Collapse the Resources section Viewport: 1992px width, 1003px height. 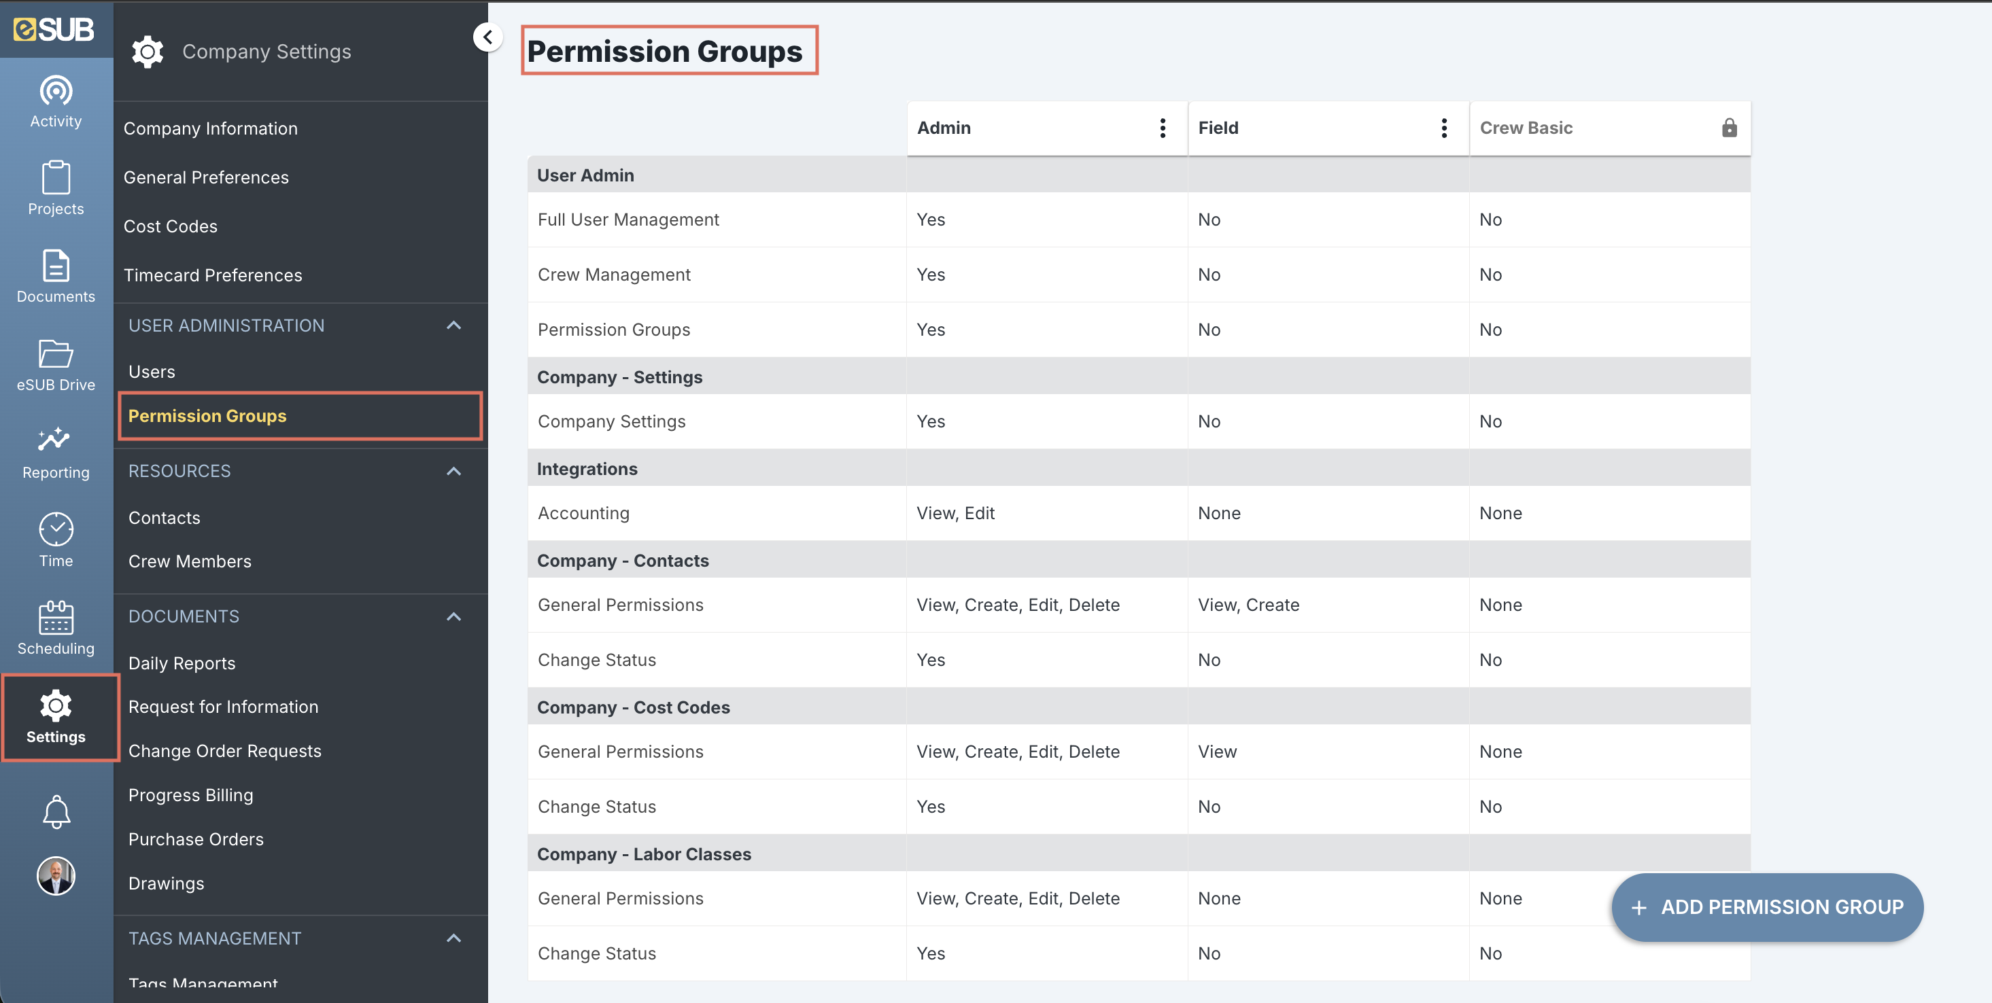454,471
